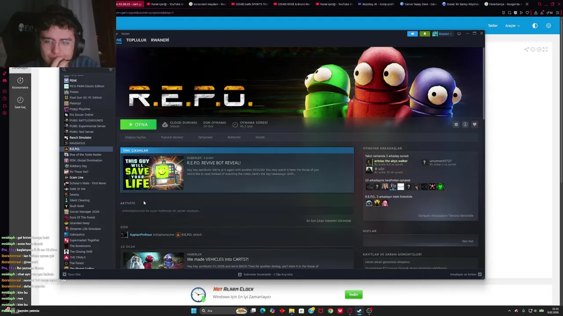This screenshot has width=563, height=316.
Task: Click the library search magnifier icon
Action: [64, 69]
